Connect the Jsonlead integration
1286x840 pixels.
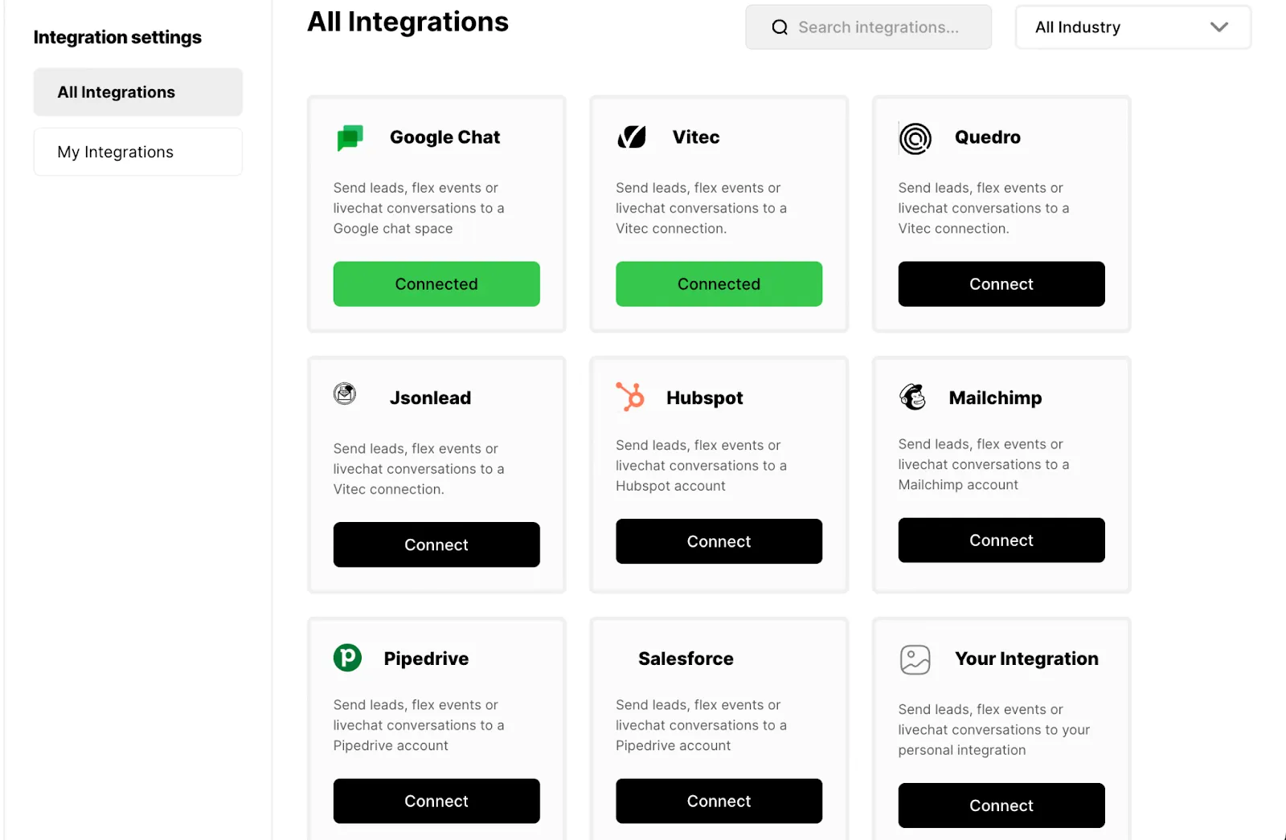(436, 544)
